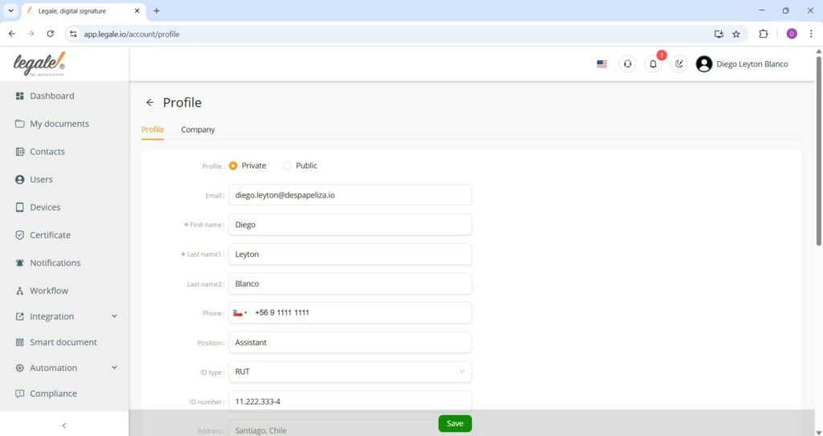Click the Certificate shield icon
Image resolution: width=823 pixels, height=436 pixels.
(19, 235)
